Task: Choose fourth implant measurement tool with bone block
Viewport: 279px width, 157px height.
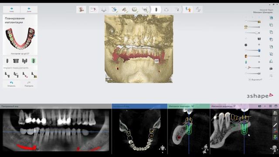Action: [x=34, y=75]
